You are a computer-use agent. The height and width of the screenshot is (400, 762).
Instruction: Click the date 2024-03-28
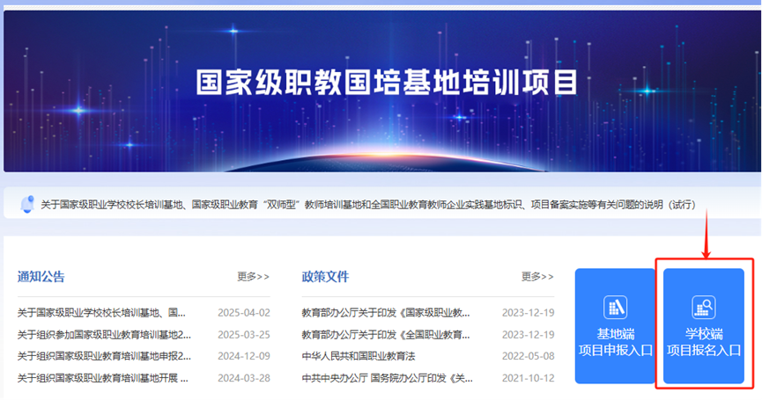[244, 378]
